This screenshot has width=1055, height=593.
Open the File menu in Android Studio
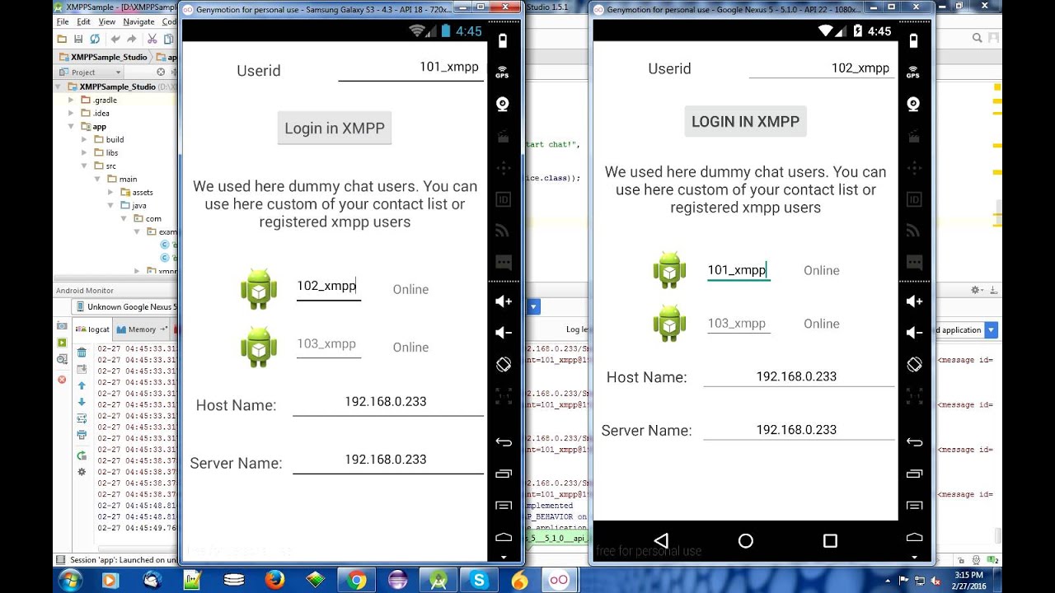tap(63, 22)
